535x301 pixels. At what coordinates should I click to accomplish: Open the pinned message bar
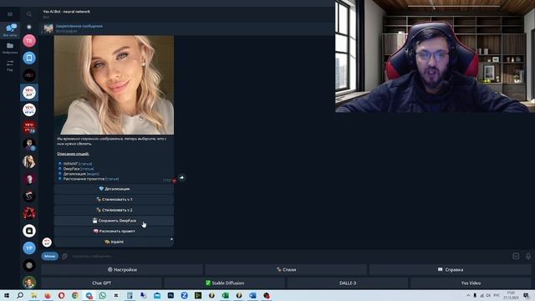pyautogui.click(x=187, y=28)
